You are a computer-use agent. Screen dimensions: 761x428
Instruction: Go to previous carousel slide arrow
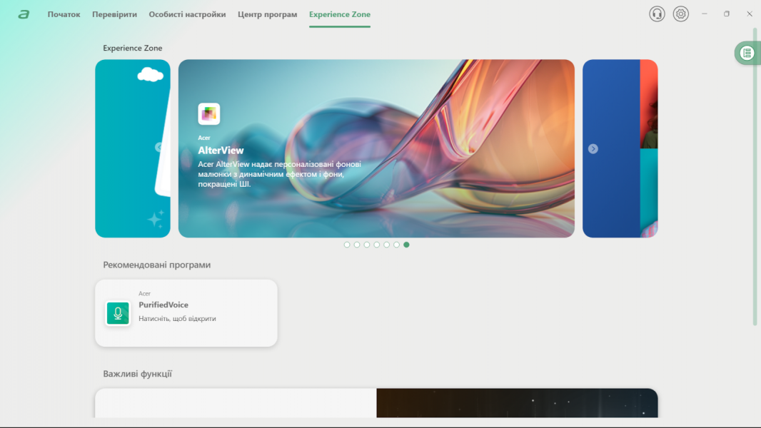coord(159,147)
